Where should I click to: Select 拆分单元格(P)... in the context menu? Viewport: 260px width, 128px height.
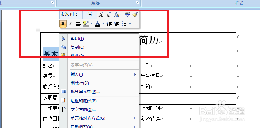point(99,91)
